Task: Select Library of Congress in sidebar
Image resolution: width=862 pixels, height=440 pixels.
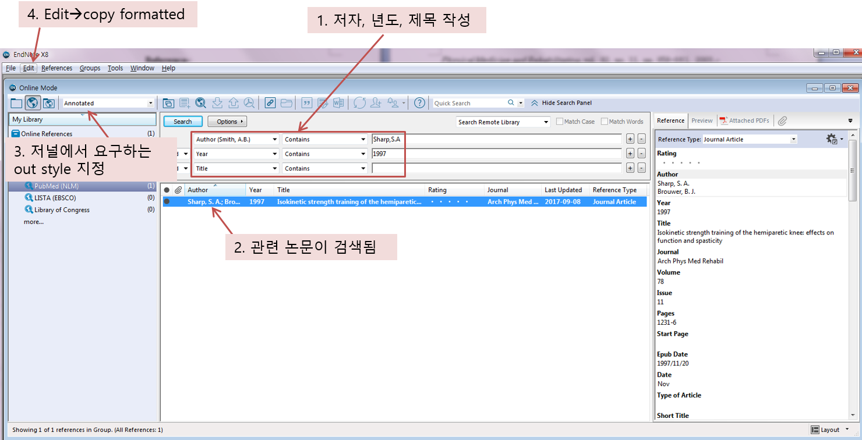Action: (x=62, y=210)
